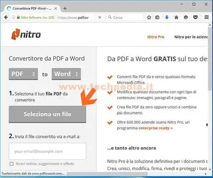Click the vertical page scrollbar thumb
This screenshot has height=178, width=213.
click(x=210, y=59)
